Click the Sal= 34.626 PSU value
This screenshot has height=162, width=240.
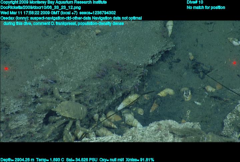(x=82, y=160)
